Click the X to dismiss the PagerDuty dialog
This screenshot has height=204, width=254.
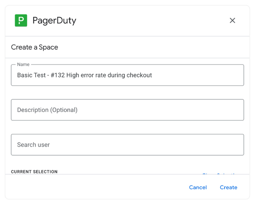[232, 21]
